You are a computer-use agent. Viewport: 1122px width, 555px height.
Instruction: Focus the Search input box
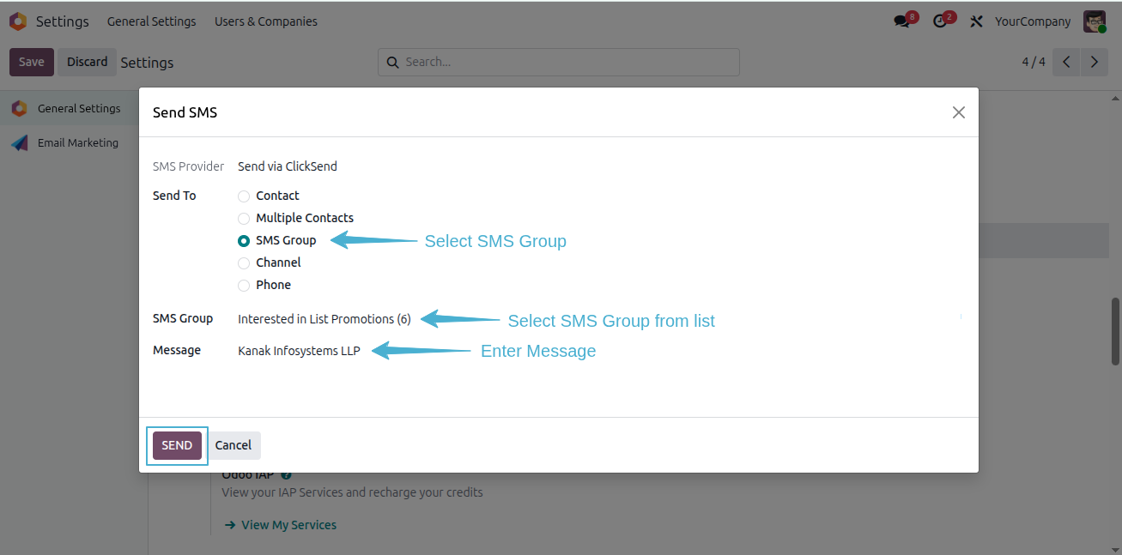[x=559, y=62]
